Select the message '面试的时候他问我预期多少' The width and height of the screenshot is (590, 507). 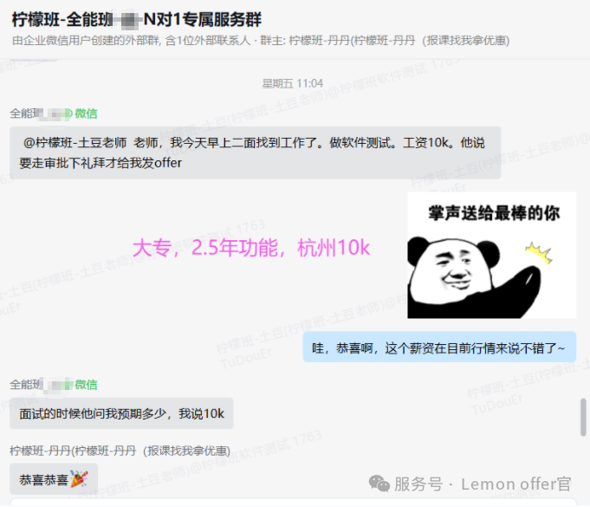121,413
